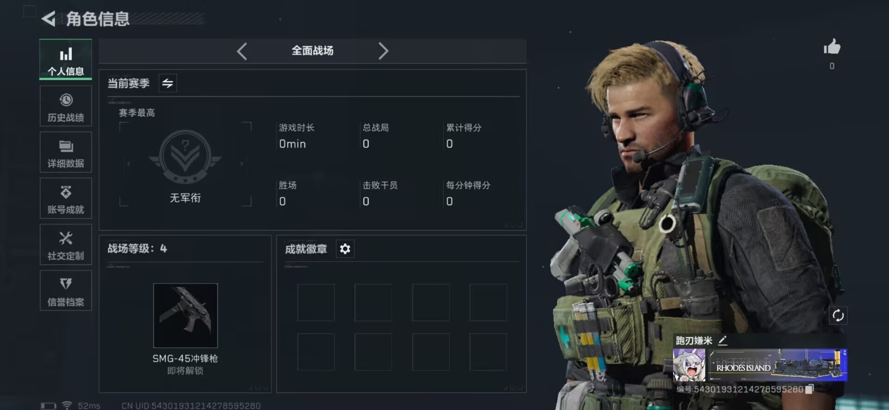Toggle season view next to 当前赛季
This screenshot has width=889, height=410.
point(168,83)
